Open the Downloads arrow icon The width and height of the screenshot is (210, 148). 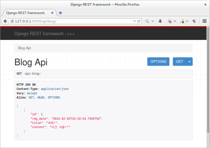(160, 21)
